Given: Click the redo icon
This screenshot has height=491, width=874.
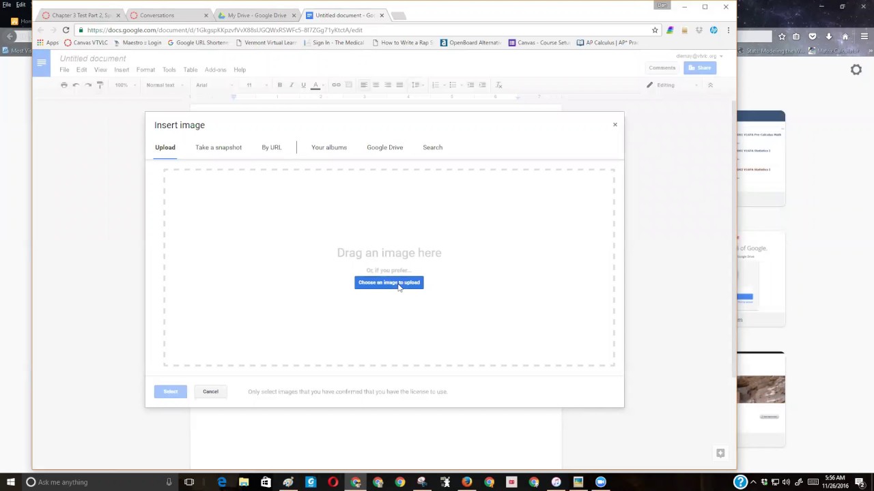Looking at the screenshot, I should [x=88, y=85].
